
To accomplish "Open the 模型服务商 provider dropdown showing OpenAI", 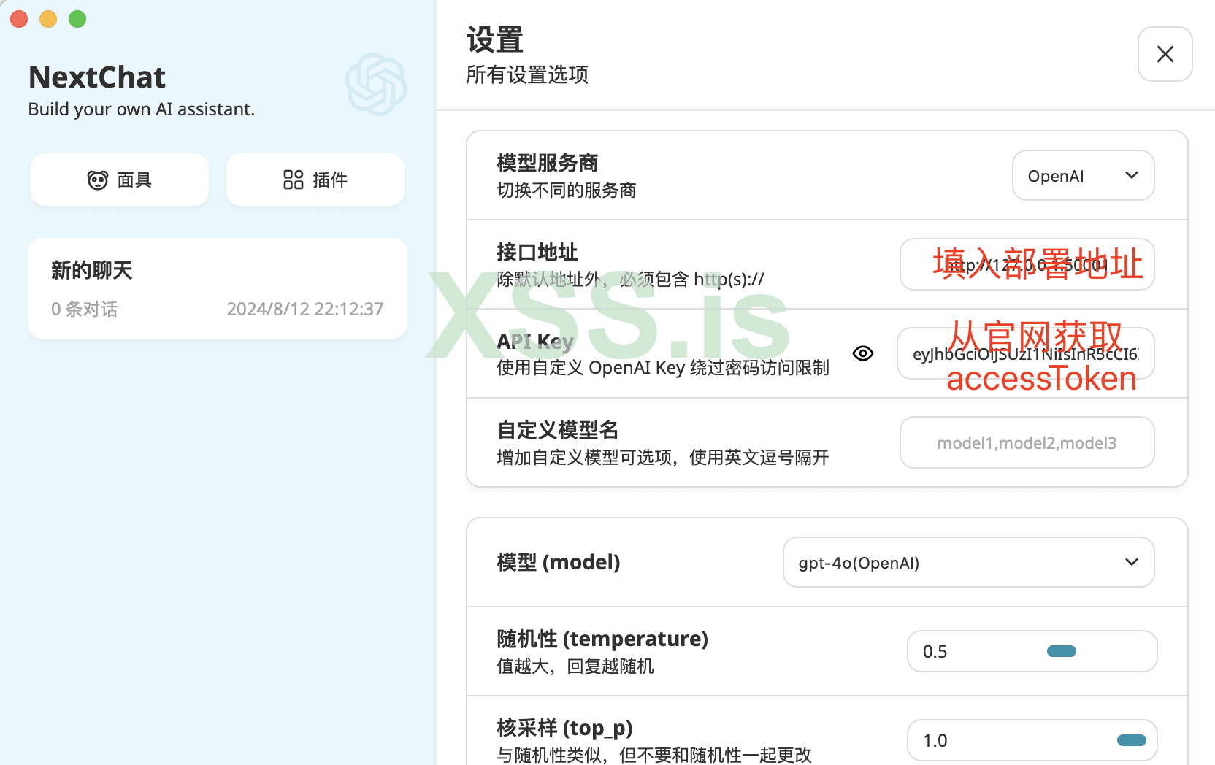I will [x=1083, y=175].
